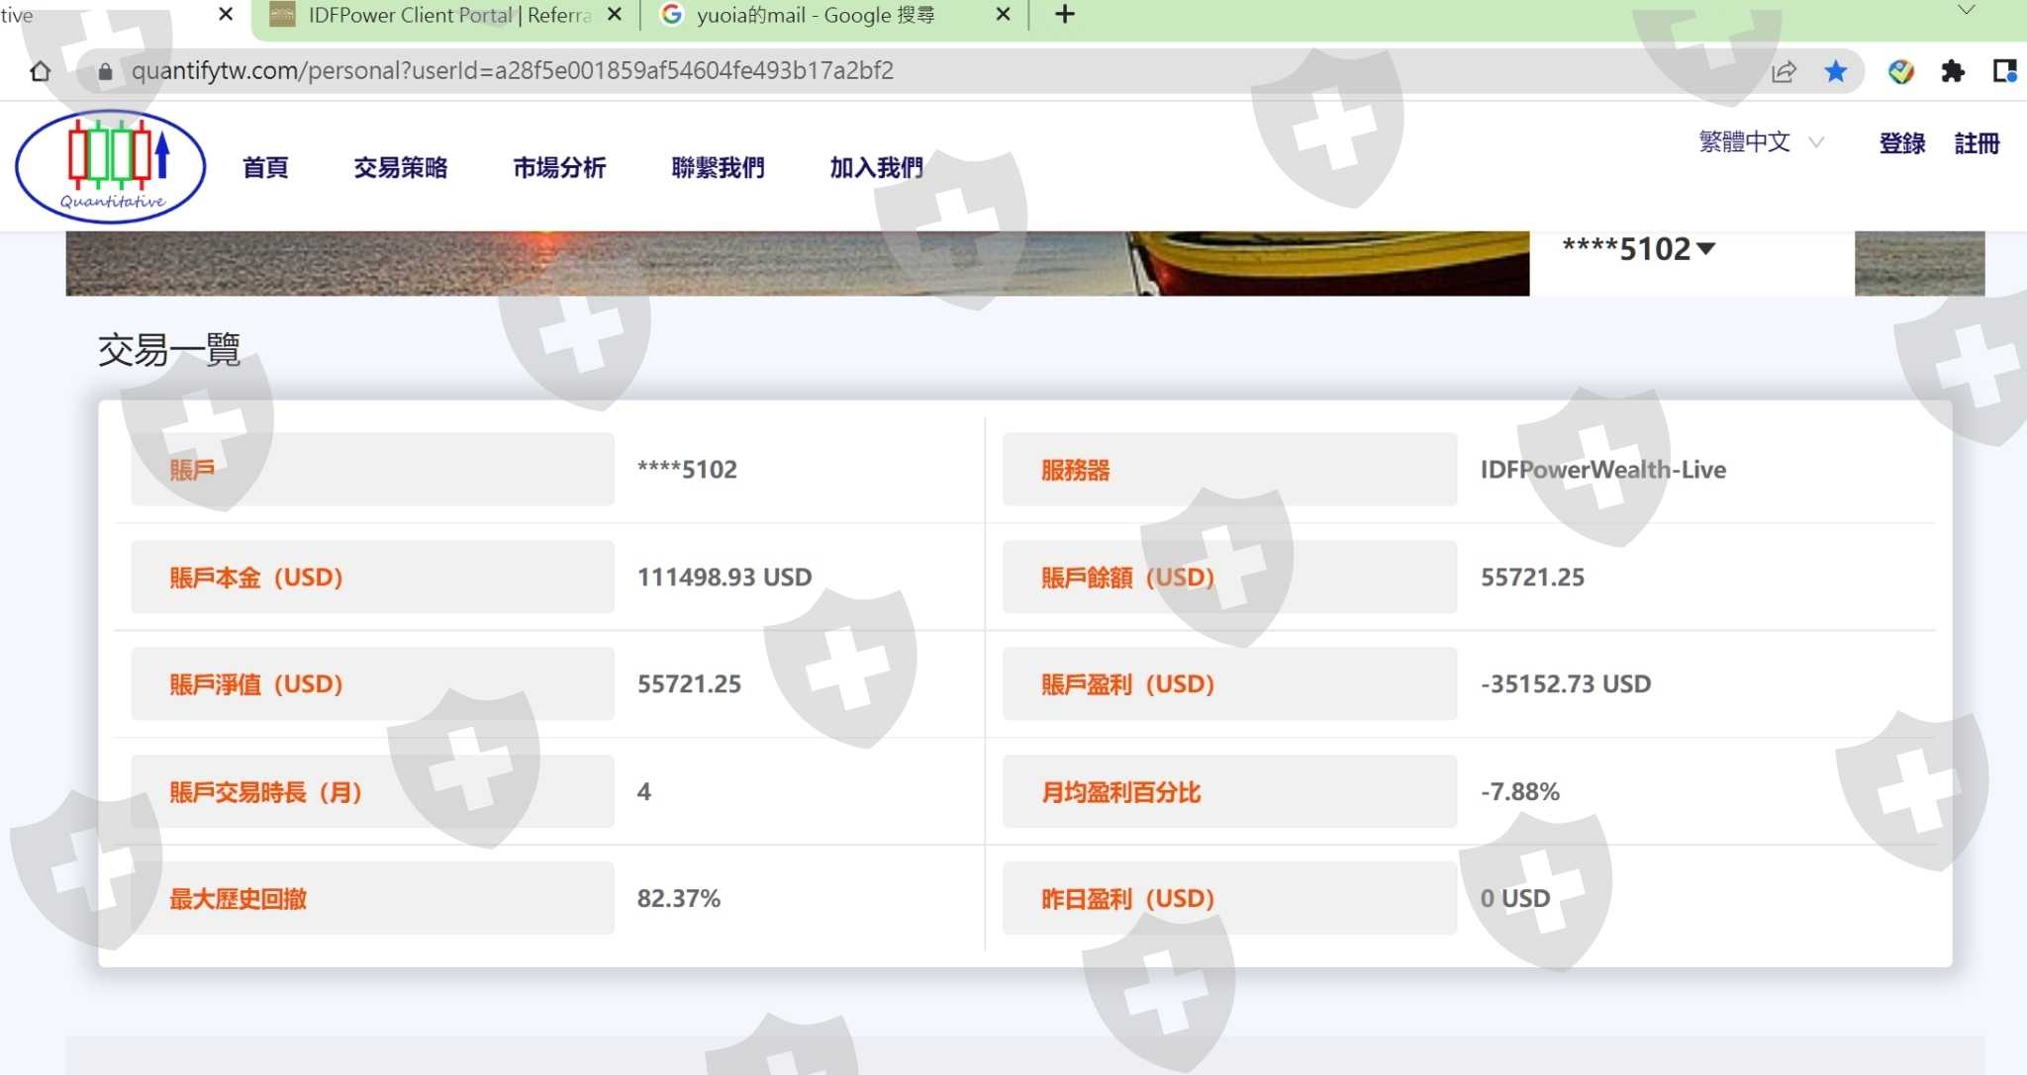
Task: Open a new browser tab
Action: click(1065, 15)
